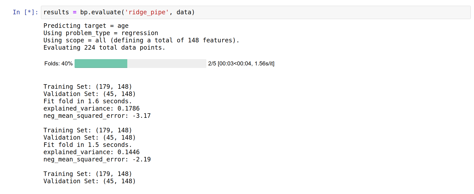Click the 'Evaluating 224 total data points' line
The height and width of the screenshot is (194, 474).
coord(104,48)
